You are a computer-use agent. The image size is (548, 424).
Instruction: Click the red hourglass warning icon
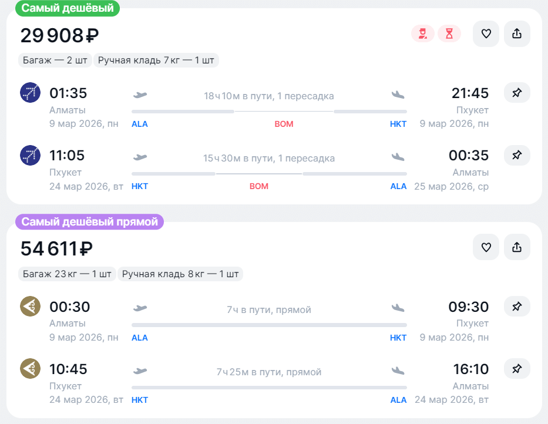449,34
